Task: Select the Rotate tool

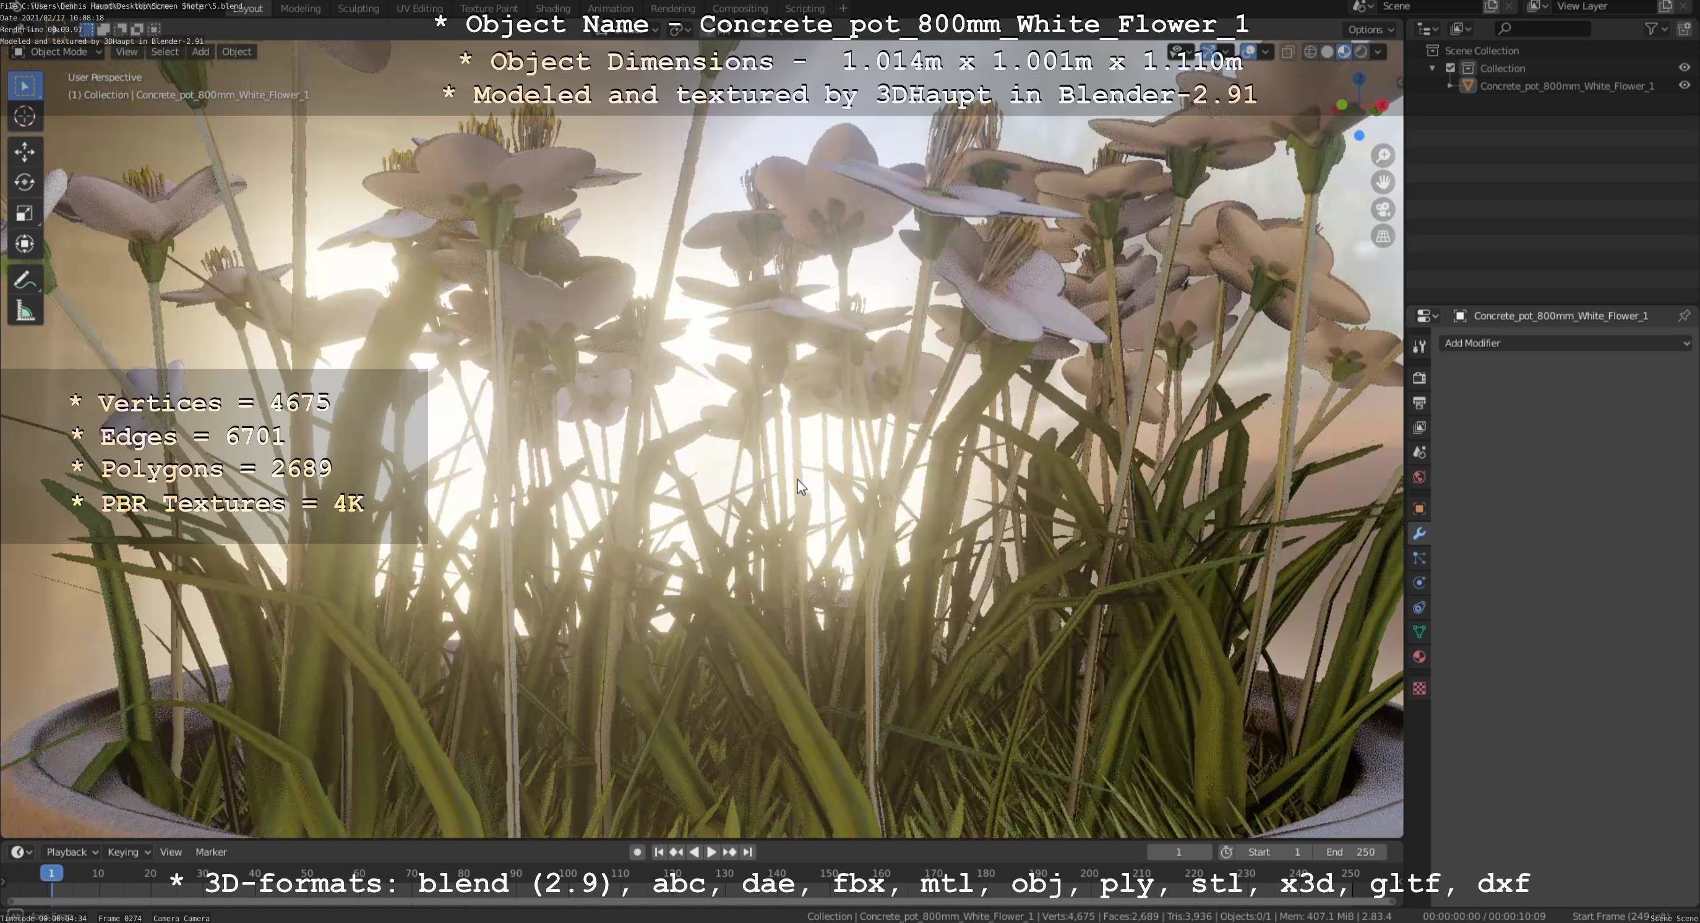Action: (24, 182)
